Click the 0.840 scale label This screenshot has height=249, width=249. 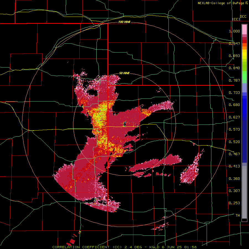pyautogui.click(x=234, y=68)
